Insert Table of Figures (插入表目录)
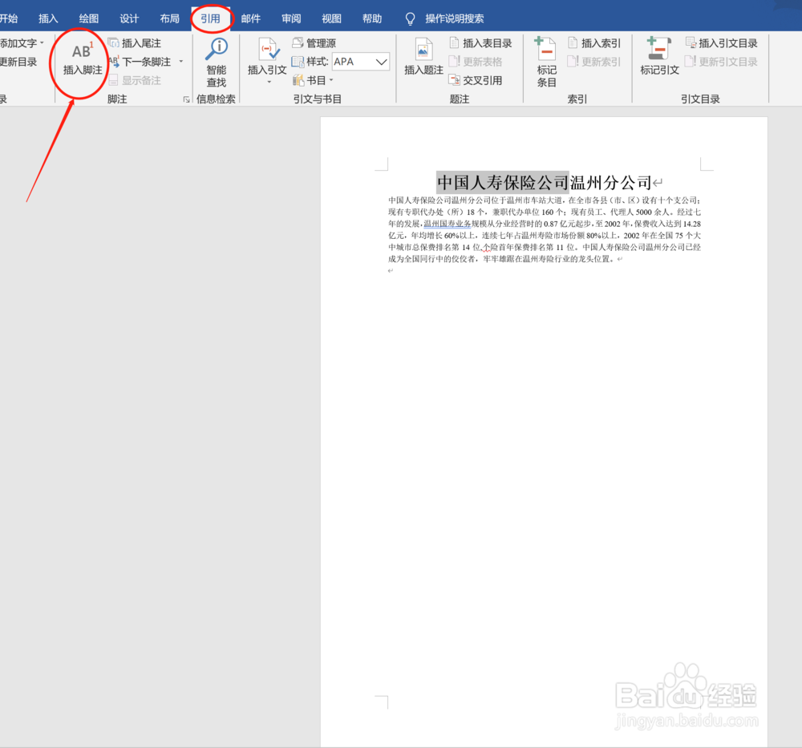The width and height of the screenshot is (802, 748). tap(480, 43)
